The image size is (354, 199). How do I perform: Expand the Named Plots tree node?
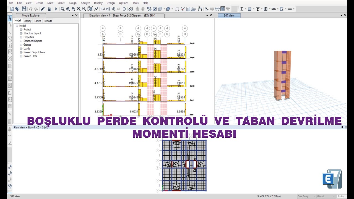21,56
